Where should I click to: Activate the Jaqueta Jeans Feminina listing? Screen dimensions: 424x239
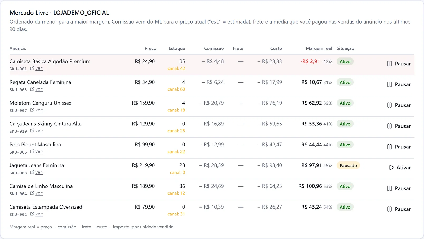[x=400, y=168]
